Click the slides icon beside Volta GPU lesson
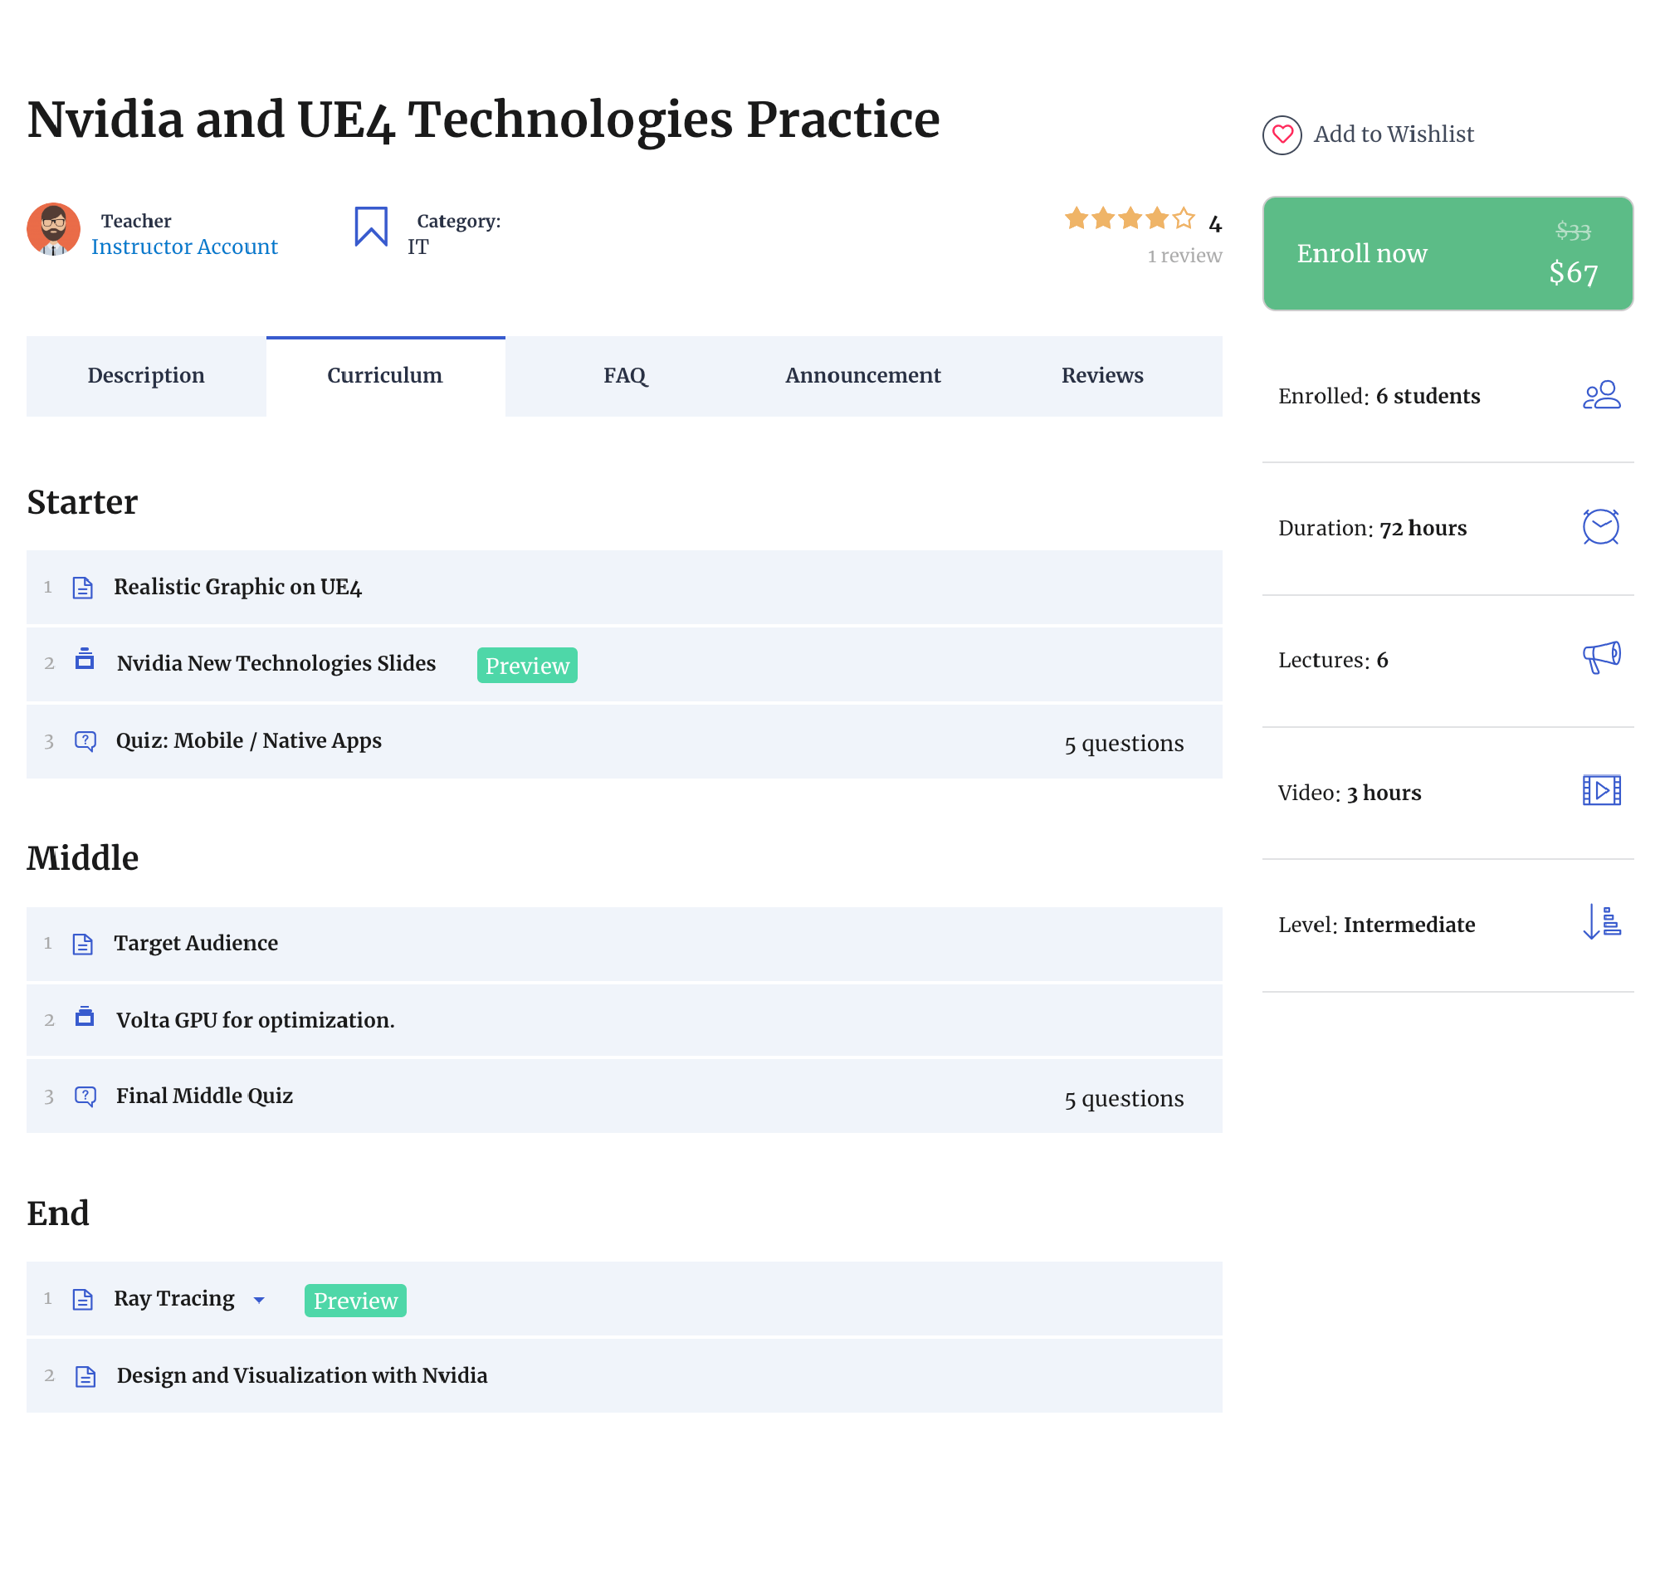 click(x=85, y=1017)
